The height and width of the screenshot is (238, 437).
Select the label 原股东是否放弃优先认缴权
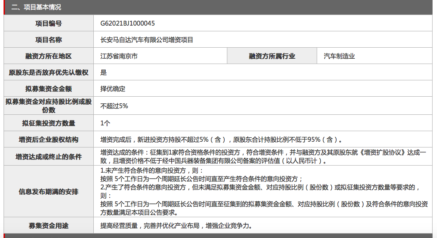click(x=49, y=73)
